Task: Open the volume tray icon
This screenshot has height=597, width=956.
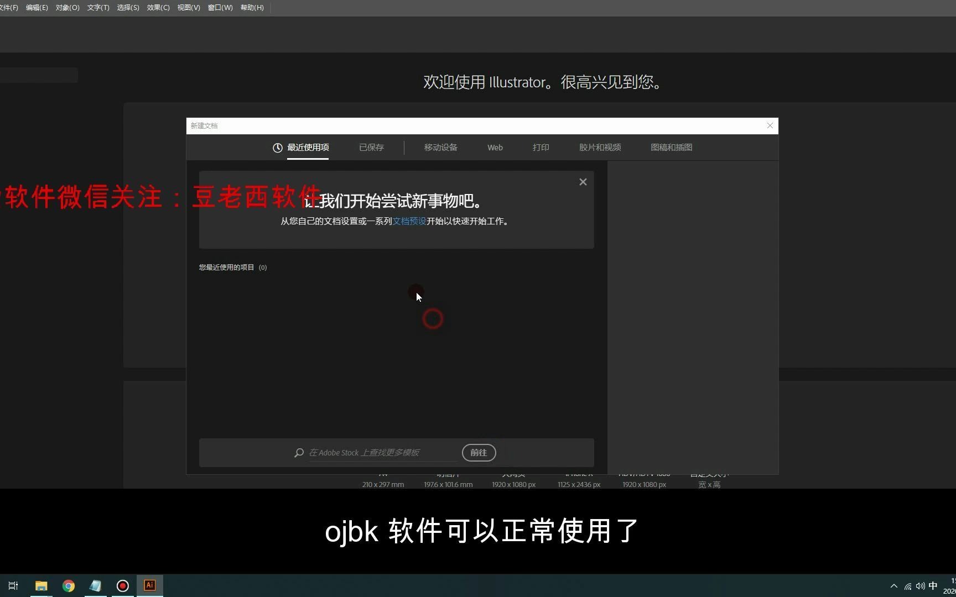Action: [920, 586]
